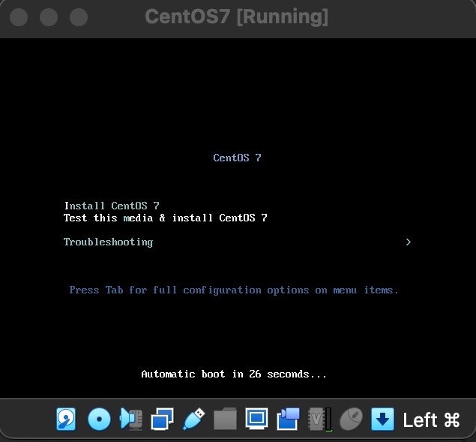This screenshot has width=476, height=442.
Task: Open the Troubleshooting submenu entry
Action: tap(108, 242)
